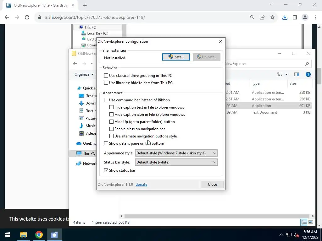Viewport: 322px width, 241px height.
Task: Open the Status bar style dropdown
Action: (176, 162)
